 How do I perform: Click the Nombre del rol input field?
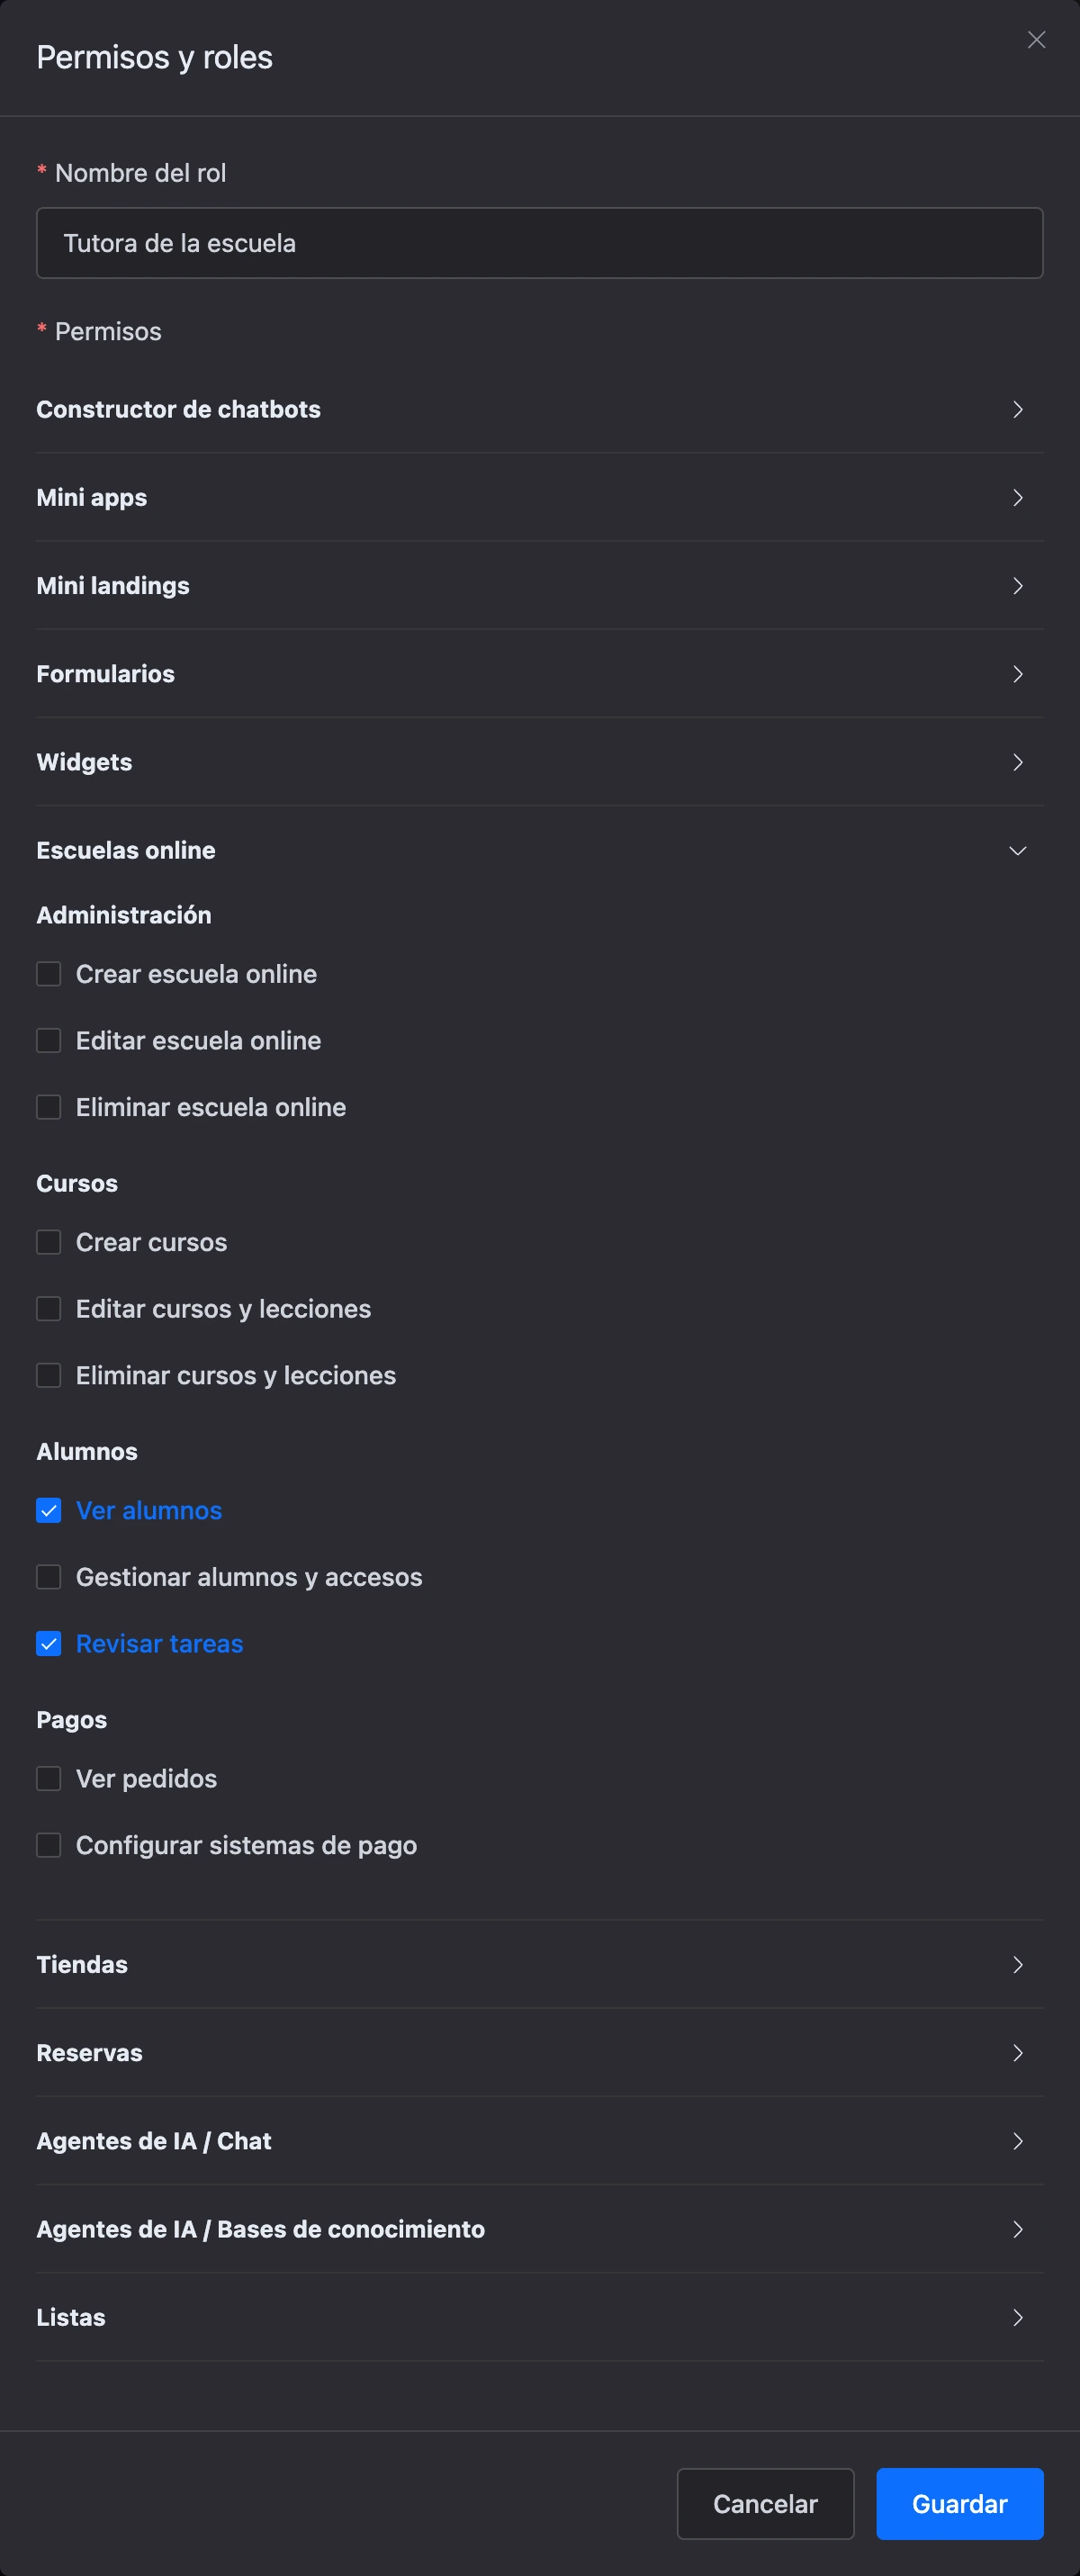pyautogui.click(x=540, y=243)
